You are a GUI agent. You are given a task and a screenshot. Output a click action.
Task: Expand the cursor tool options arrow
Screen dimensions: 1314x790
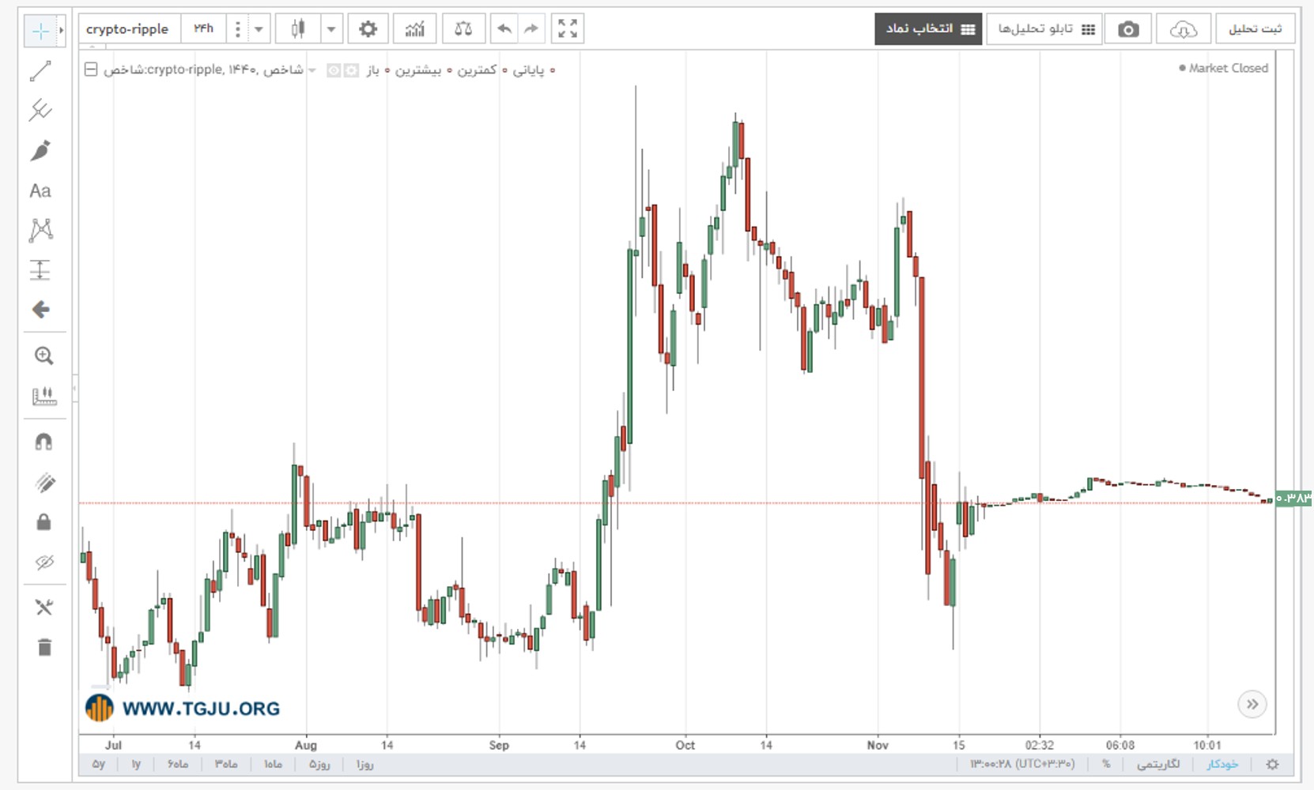[62, 31]
